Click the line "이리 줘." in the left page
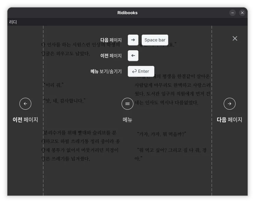The height and width of the screenshot is (203, 255). coord(54,85)
